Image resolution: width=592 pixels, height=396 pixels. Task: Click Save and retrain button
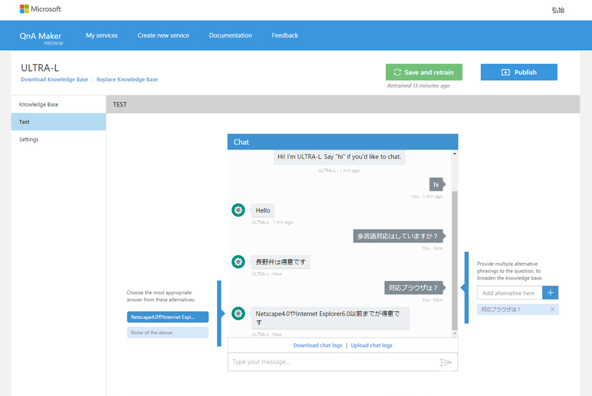pos(424,72)
